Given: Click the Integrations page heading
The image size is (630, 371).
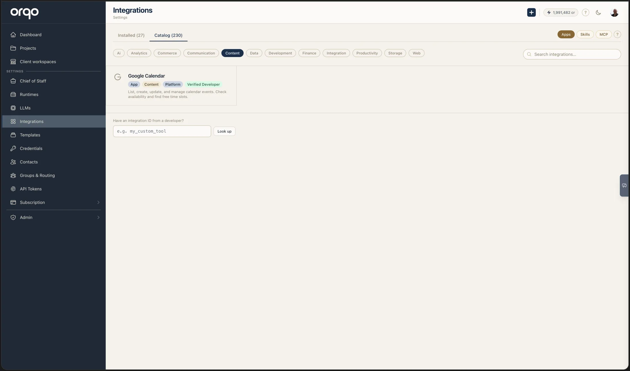Looking at the screenshot, I should pyautogui.click(x=133, y=10).
